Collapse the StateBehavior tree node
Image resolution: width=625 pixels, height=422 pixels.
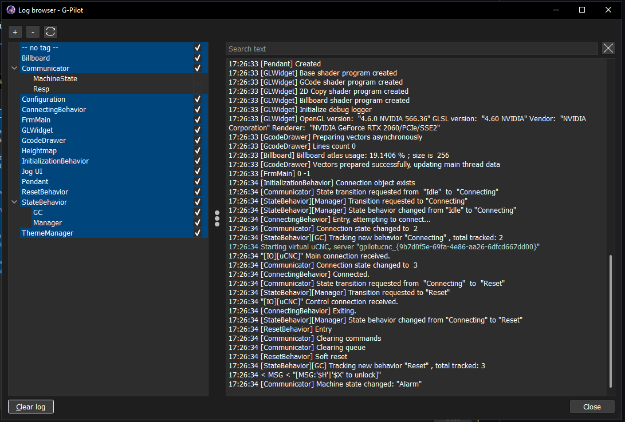tap(14, 202)
